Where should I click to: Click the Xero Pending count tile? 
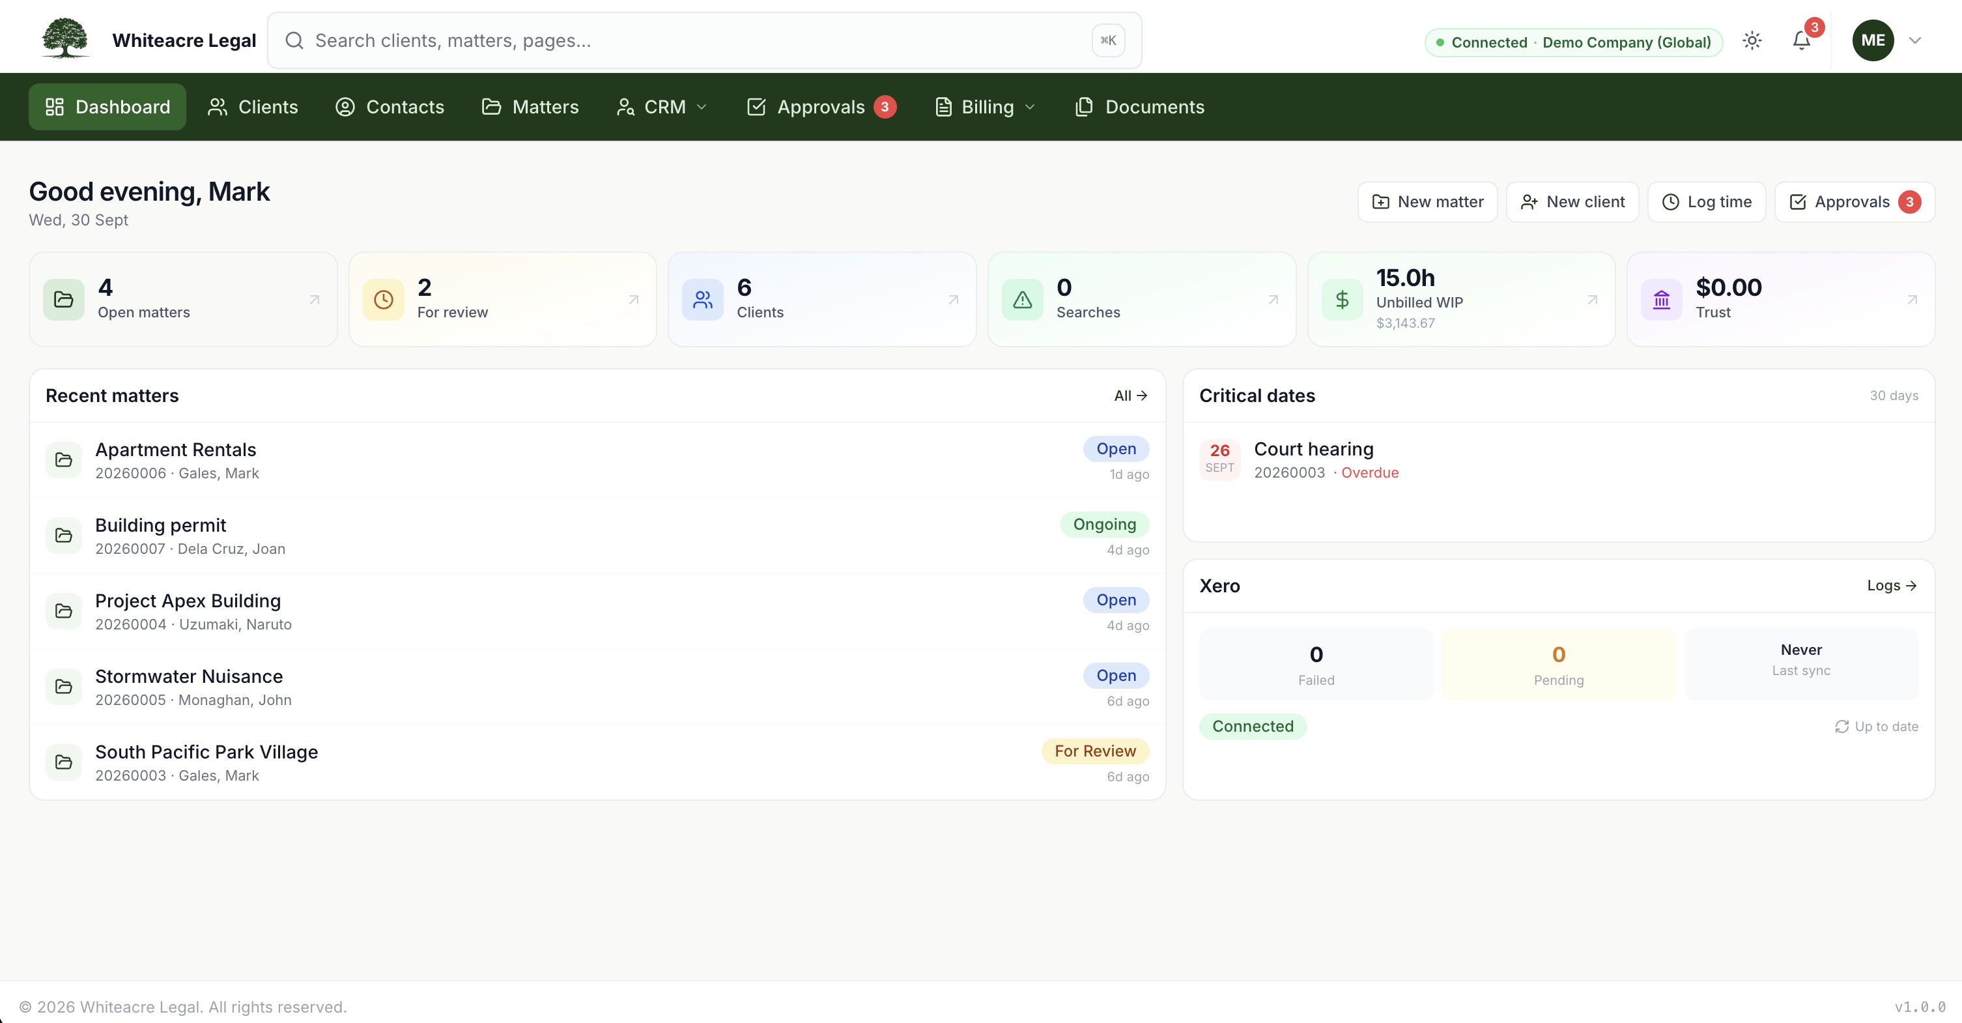(1558, 665)
